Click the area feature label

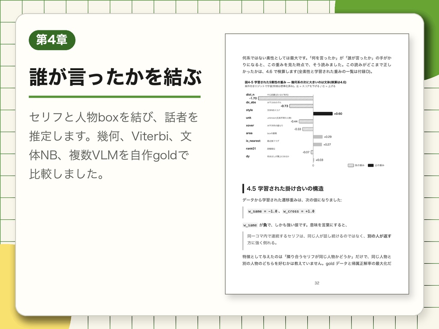click(249, 133)
